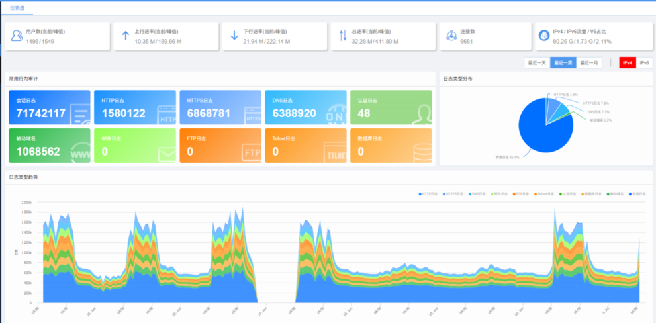656x323 pixels.
Task: Click the WWW globe icon on 被动域名 card
Action: [80, 153]
